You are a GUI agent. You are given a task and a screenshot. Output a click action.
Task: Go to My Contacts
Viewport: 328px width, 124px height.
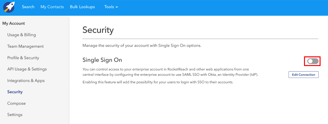(52, 7)
